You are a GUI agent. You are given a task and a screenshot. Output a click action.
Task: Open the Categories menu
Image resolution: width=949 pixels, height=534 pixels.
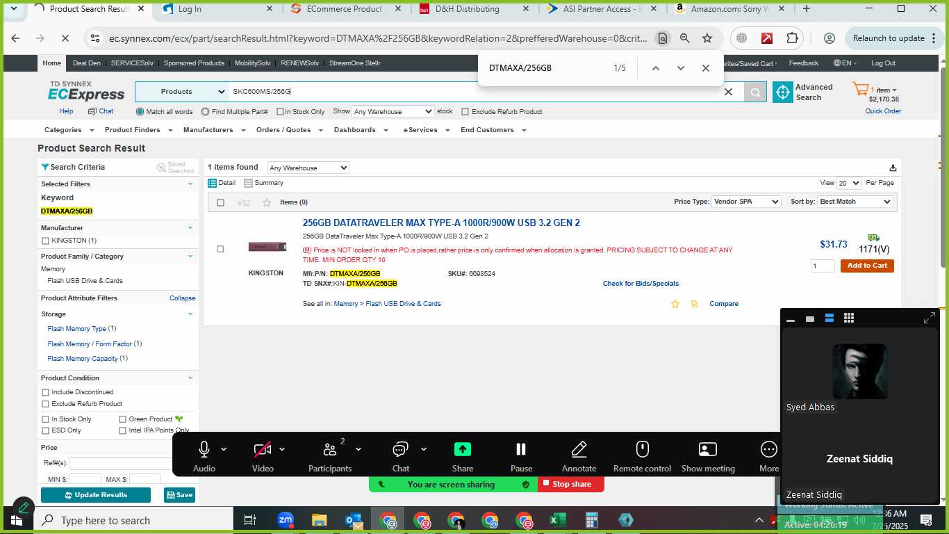pos(67,130)
